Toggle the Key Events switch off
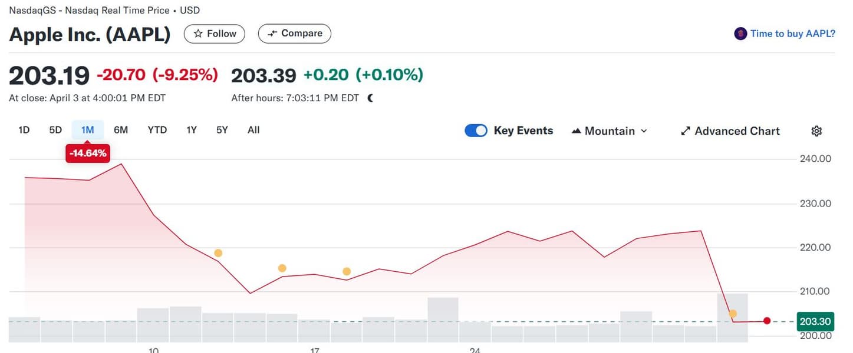 476,131
